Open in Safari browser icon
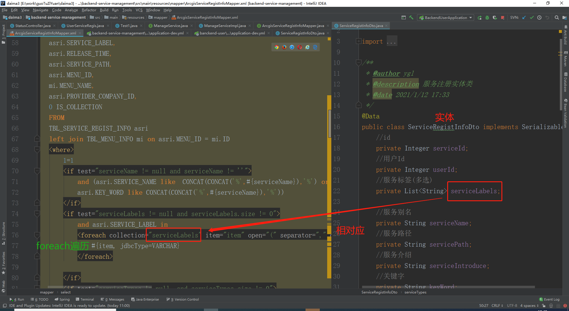This screenshot has width=569, height=311. (x=292, y=47)
